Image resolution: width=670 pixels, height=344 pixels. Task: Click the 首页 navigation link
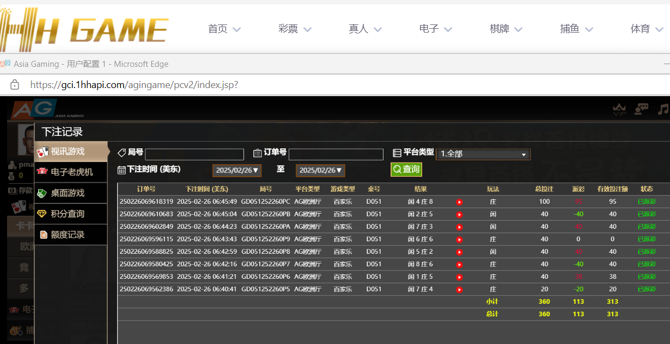tap(224, 29)
